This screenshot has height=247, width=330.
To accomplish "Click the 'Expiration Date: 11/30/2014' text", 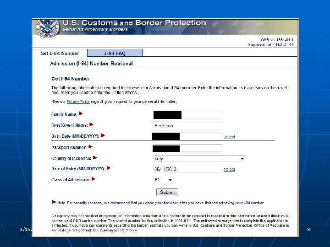I will point(271,45).
